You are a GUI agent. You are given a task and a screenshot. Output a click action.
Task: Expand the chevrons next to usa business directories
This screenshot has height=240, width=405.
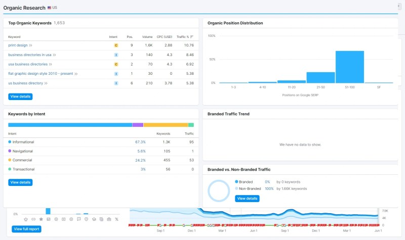pos(50,65)
